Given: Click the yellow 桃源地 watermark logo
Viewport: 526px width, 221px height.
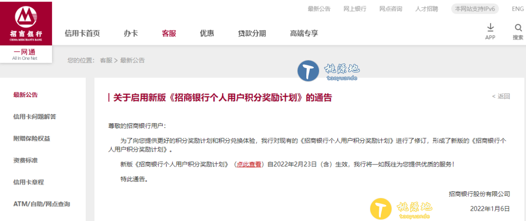Looking at the screenshot, I should [381, 209].
